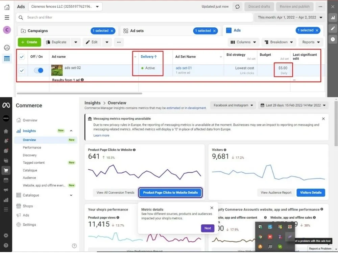Open the Facebook and Instagram platform dropdown
The height and width of the screenshot is (253, 338).
(x=233, y=105)
